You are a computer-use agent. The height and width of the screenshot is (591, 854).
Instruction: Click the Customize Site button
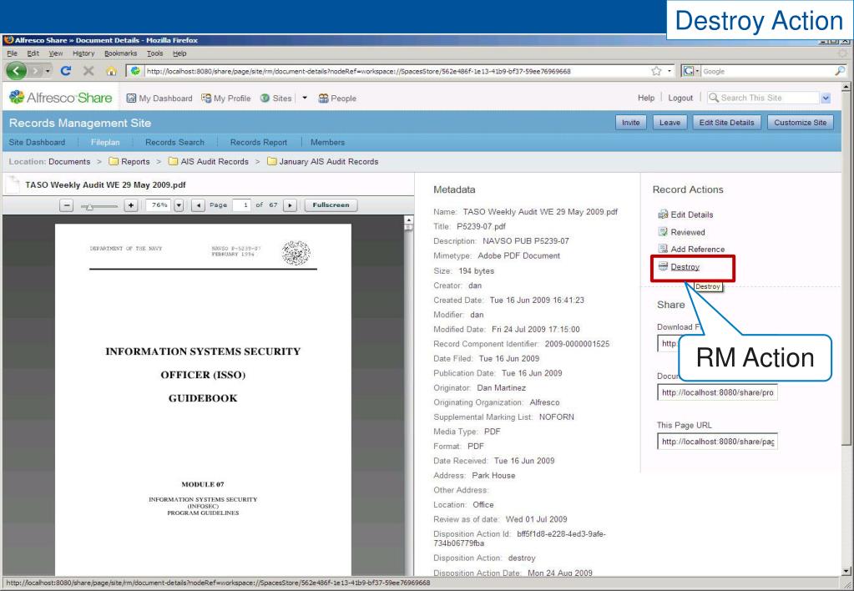800,123
